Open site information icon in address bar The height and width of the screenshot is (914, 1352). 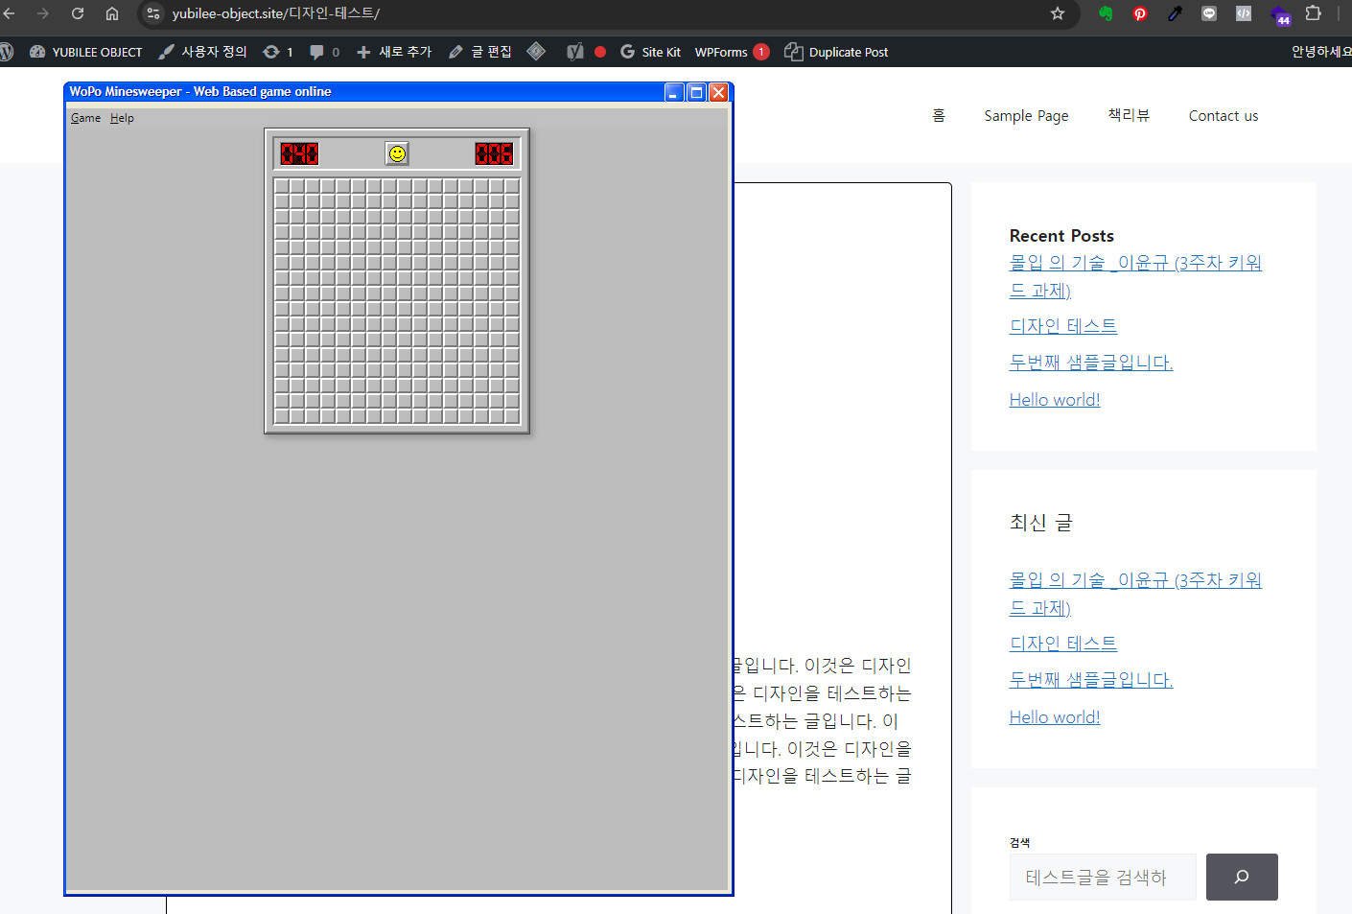(x=153, y=13)
